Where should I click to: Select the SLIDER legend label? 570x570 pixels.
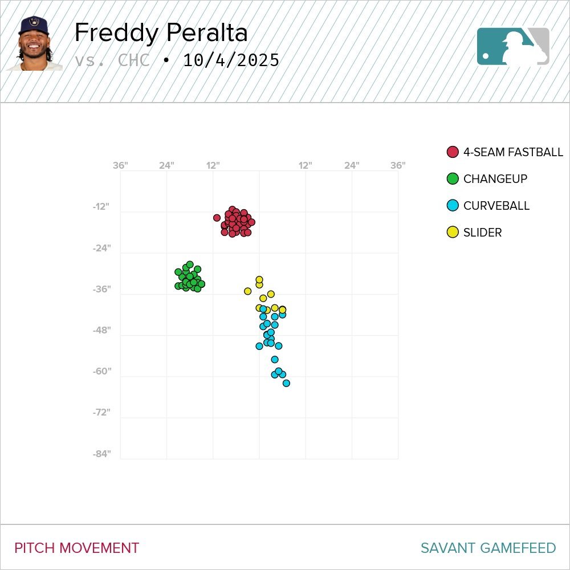pyautogui.click(x=482, y=233)
